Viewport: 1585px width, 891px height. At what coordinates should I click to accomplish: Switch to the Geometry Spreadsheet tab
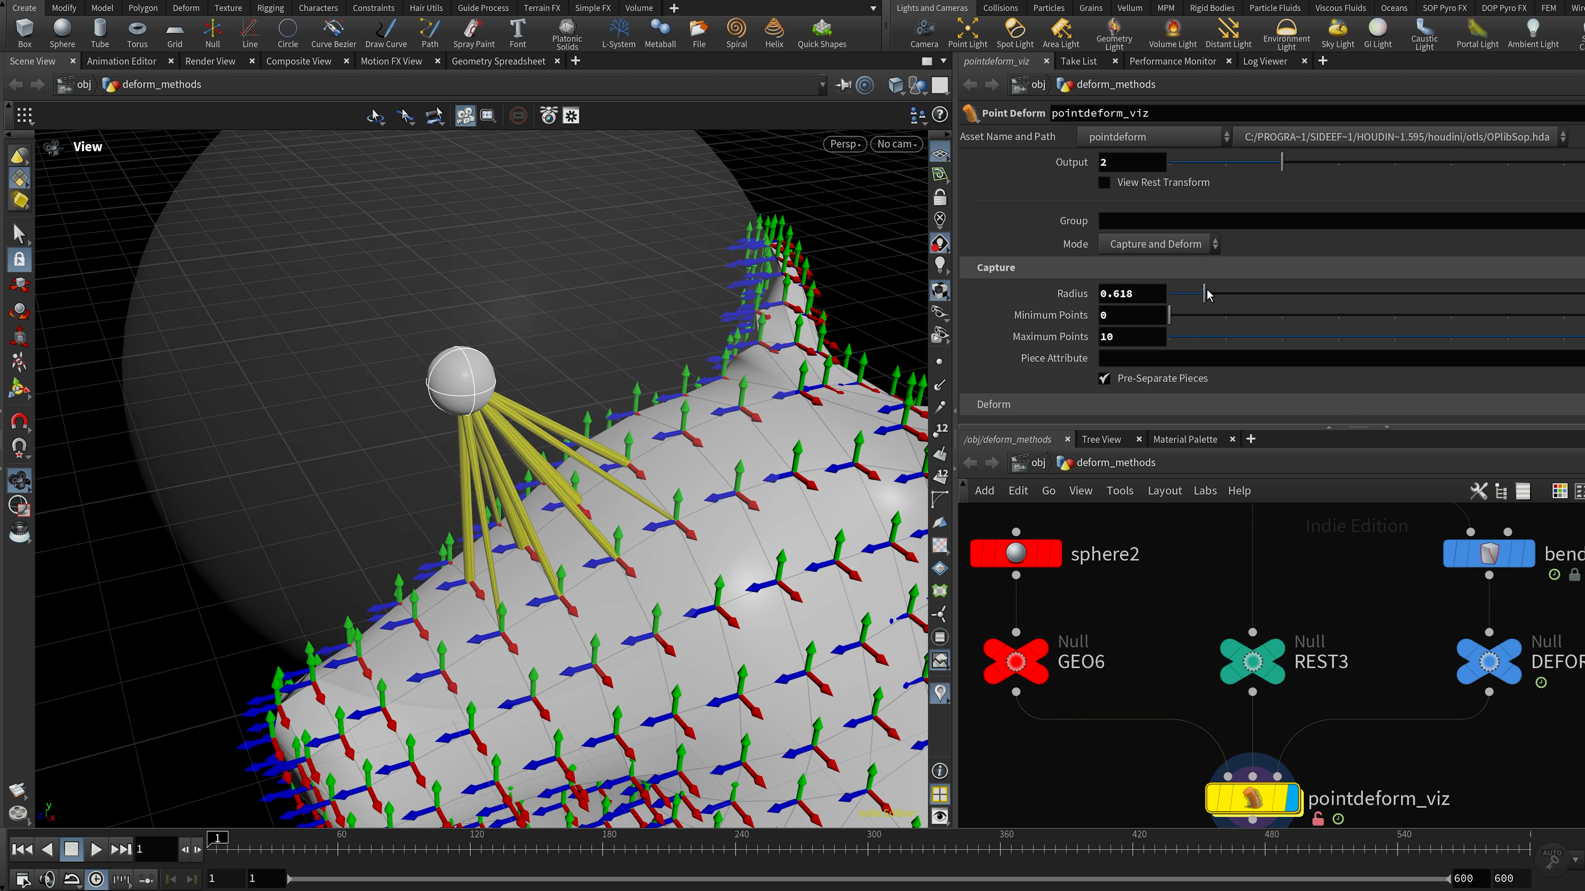(x=498, y=61)
